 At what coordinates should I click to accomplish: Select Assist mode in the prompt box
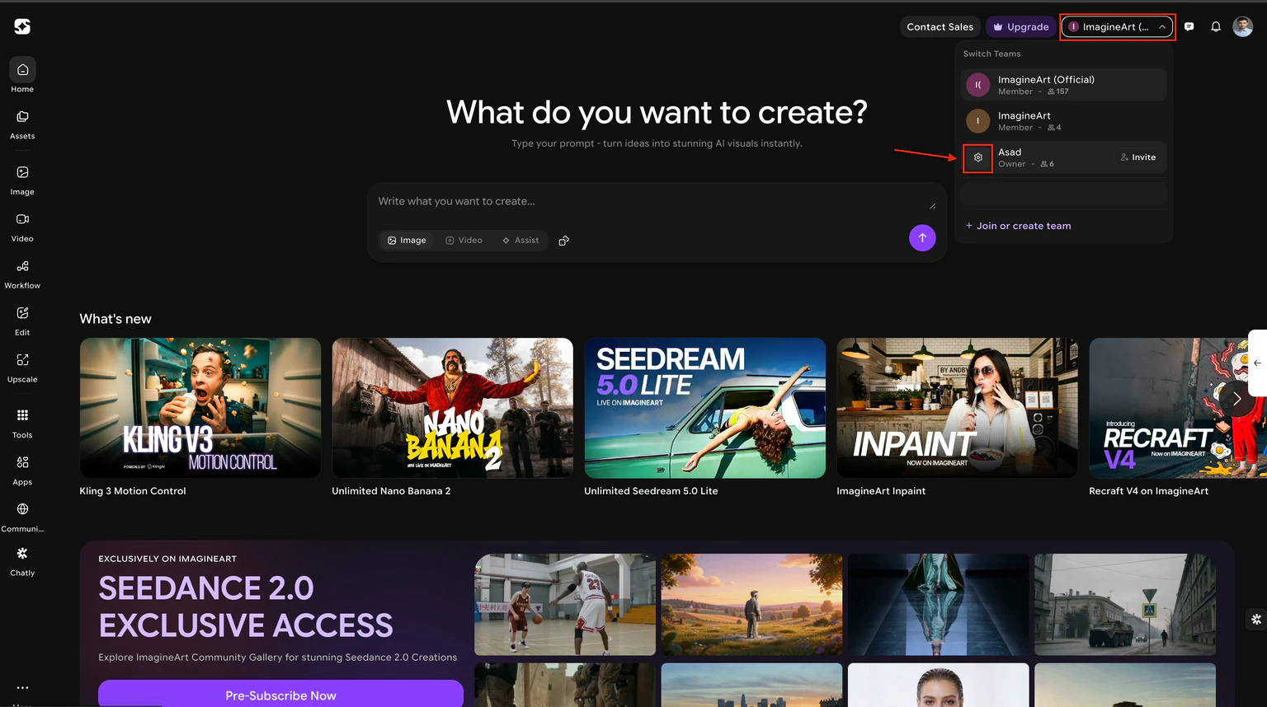click(520, 241)
